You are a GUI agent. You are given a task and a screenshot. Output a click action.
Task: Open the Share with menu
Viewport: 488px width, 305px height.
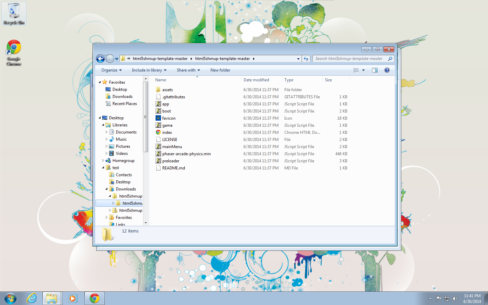pyautogui.click(x=188, y=70)
